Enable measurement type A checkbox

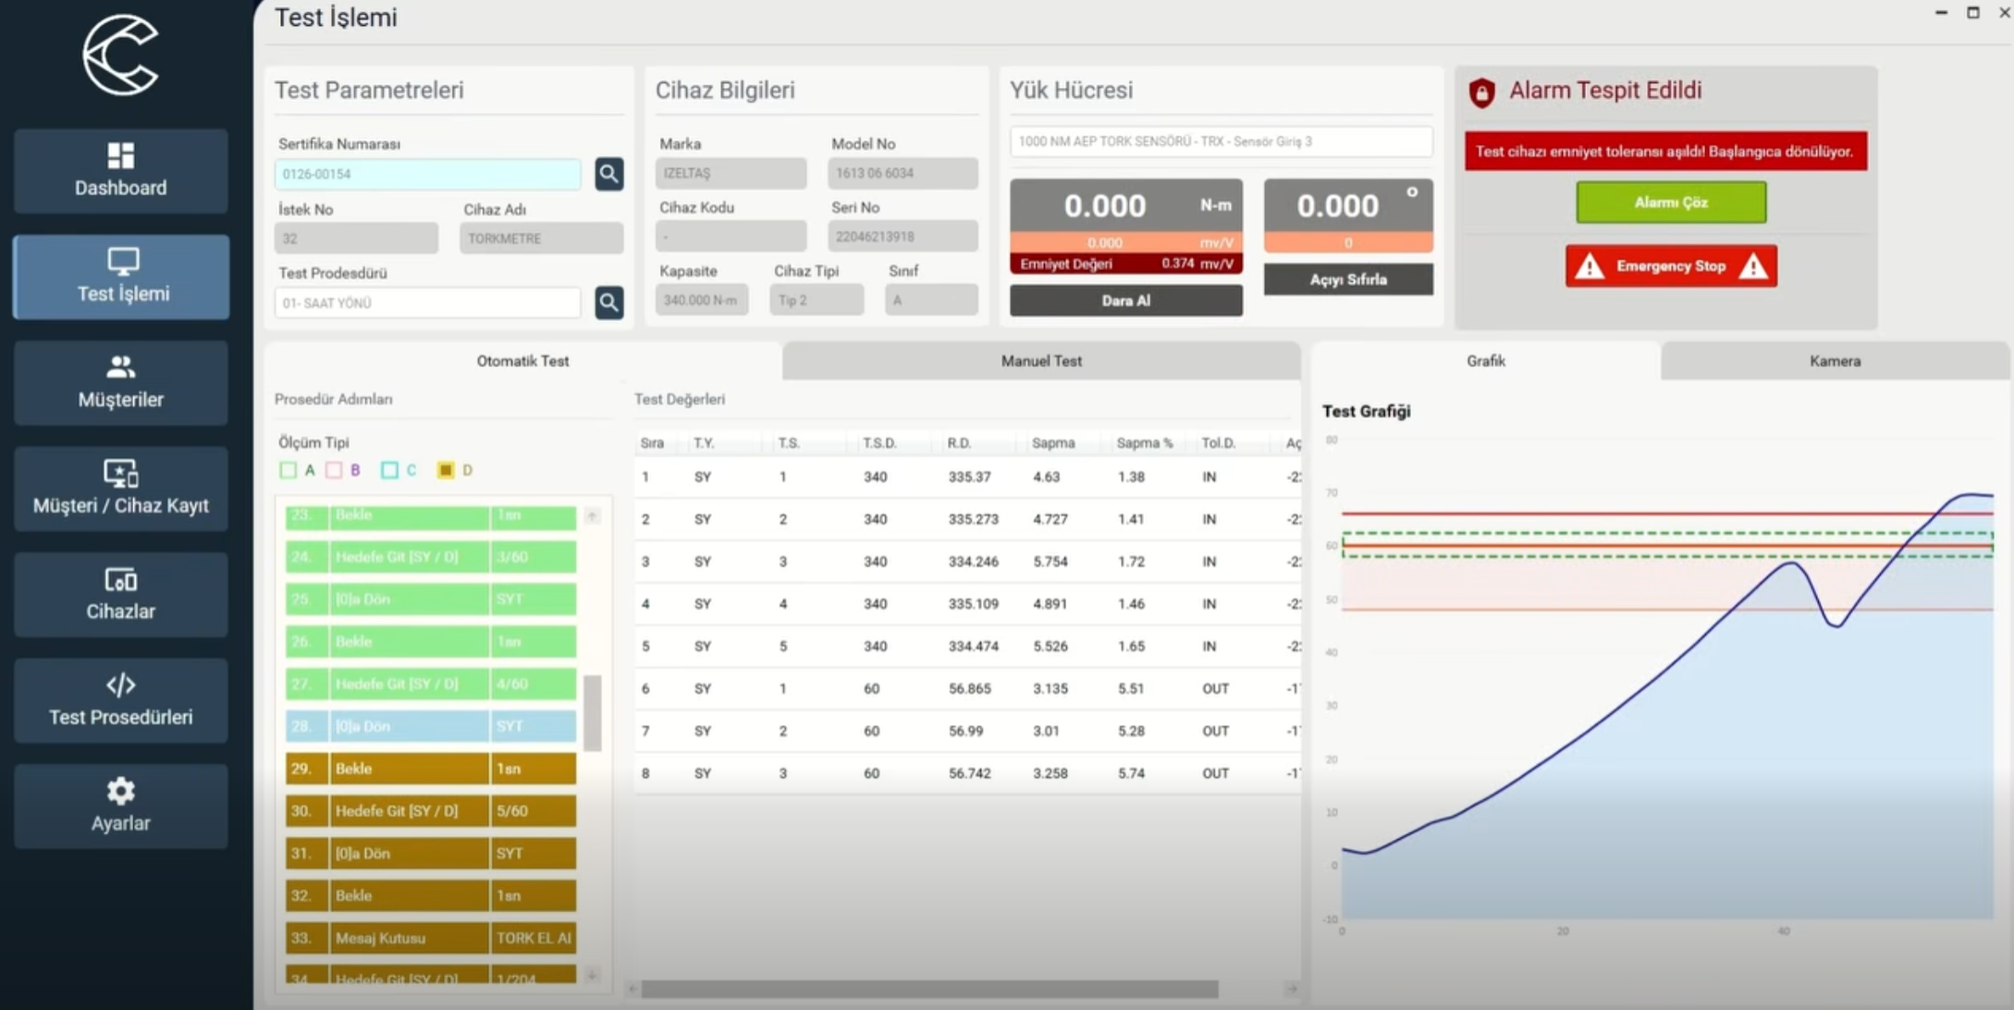[289, 470]
